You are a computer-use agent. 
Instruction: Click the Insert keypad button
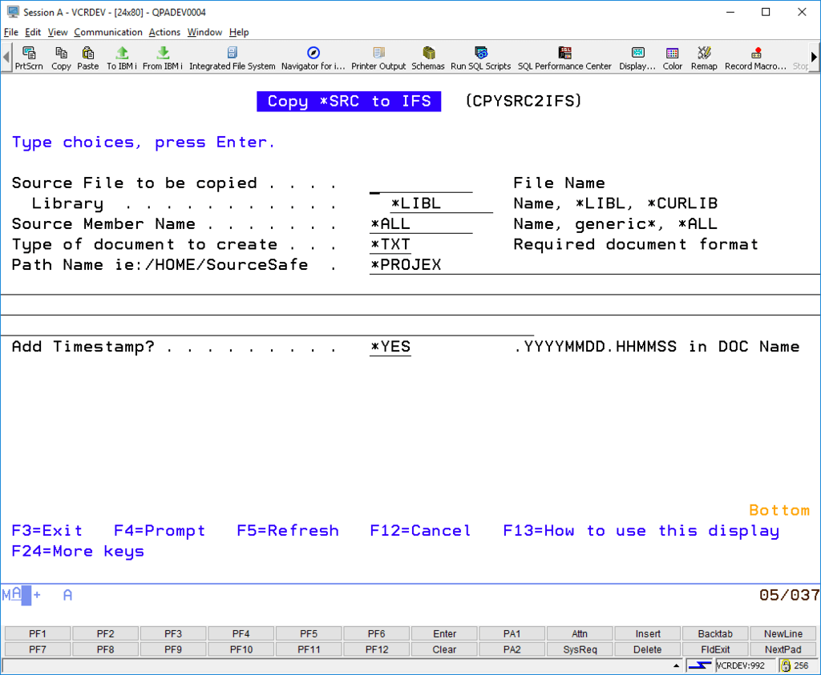[x=648, y=633]
